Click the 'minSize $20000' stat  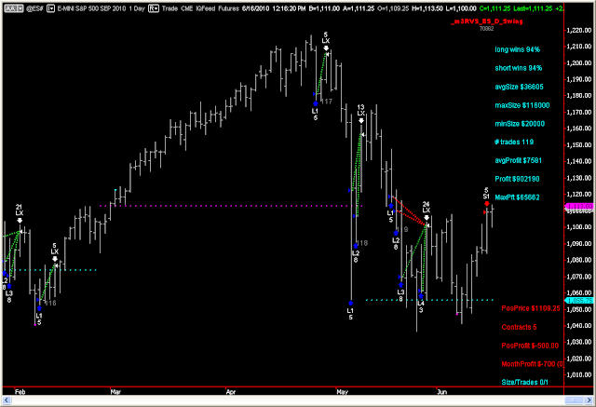(x=520, y=124)
